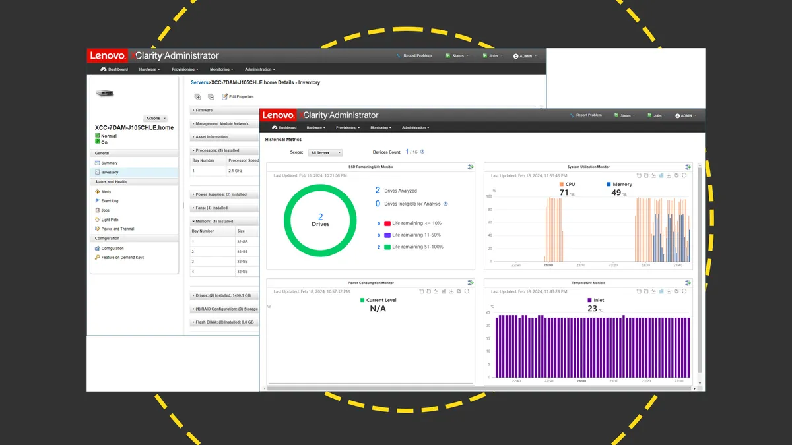
Task: Open Feature on Demand Keys key icon
Action: point(97,258)
